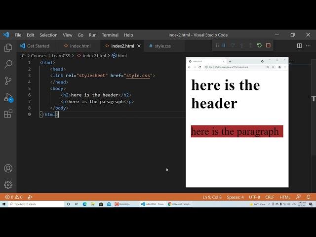Bookmark the page with star icon
The image size is (316, 237).
[x=273, y=67]
